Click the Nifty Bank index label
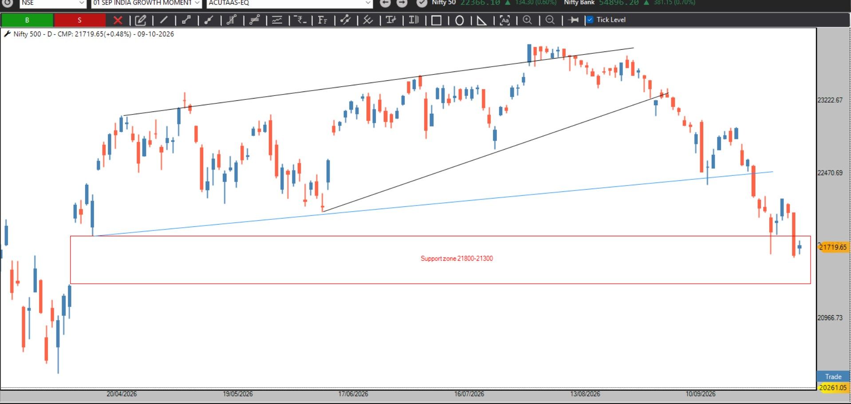Screen dimensions: 851x404 [x=579, y=3]
